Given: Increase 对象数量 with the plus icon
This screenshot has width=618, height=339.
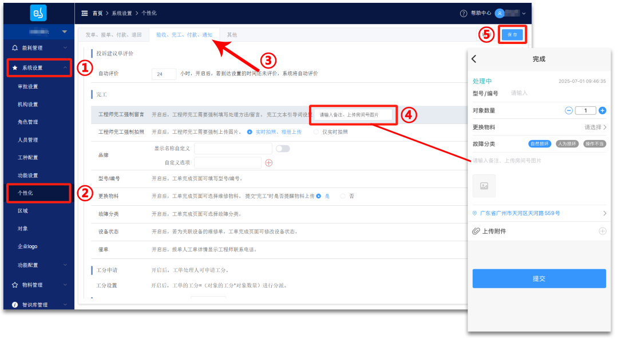Looking at the screenshot, I should coord(602,111).
